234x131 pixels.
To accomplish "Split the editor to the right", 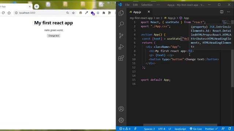I will (222, 12).
